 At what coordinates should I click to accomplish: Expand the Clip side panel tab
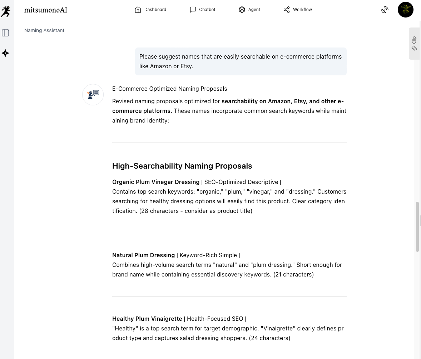(414, 43)
